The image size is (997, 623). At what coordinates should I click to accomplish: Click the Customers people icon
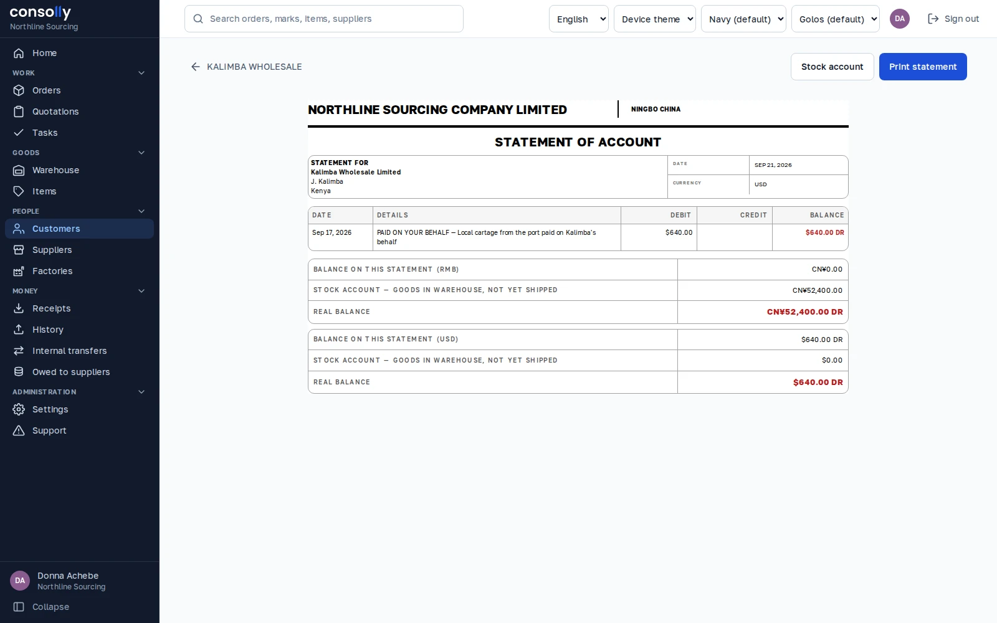pyautogui.click(x=19, y=229)
